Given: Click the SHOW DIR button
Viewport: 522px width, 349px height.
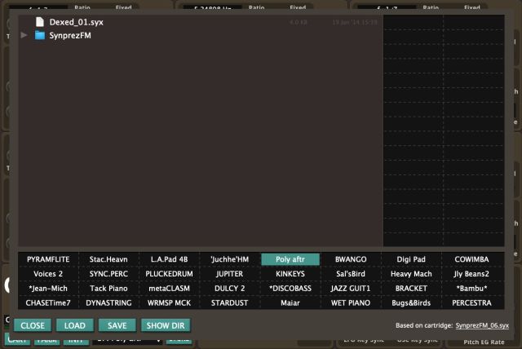Looking at the screenshot, I should pos(166,325).
